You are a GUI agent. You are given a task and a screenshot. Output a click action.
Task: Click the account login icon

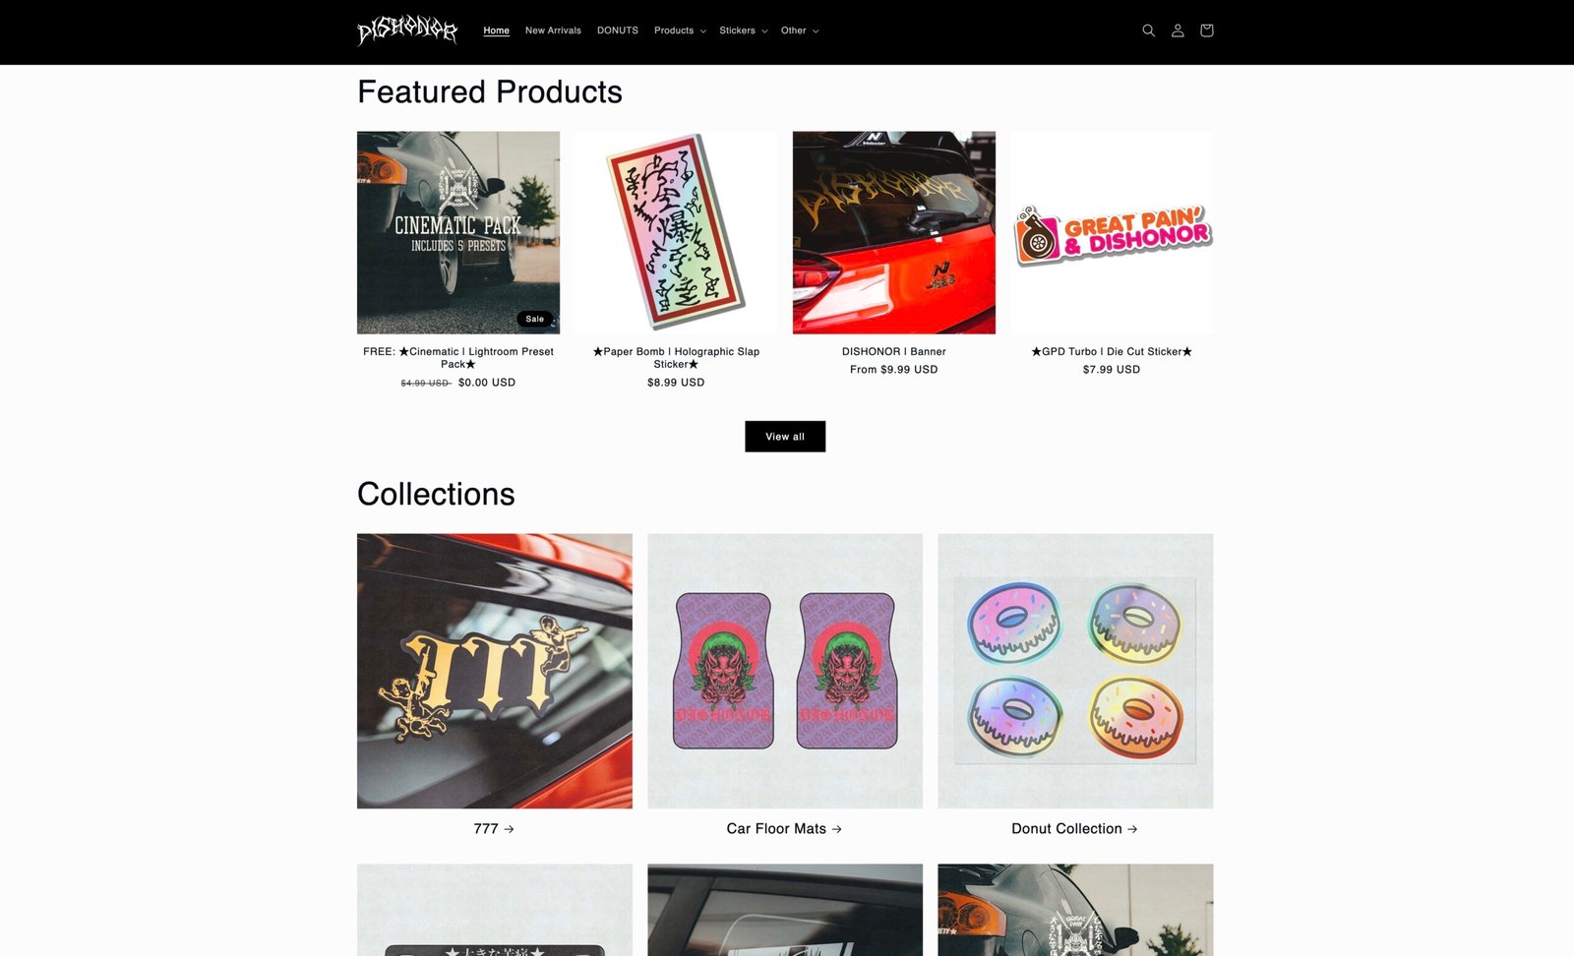1178,30
